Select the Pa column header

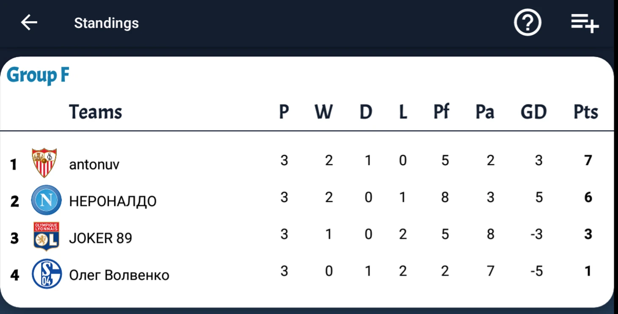(x=485, y=112)
